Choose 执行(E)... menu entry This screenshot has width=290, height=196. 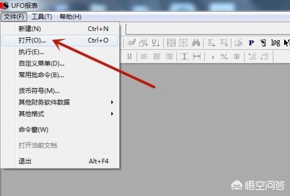point(60,52)
